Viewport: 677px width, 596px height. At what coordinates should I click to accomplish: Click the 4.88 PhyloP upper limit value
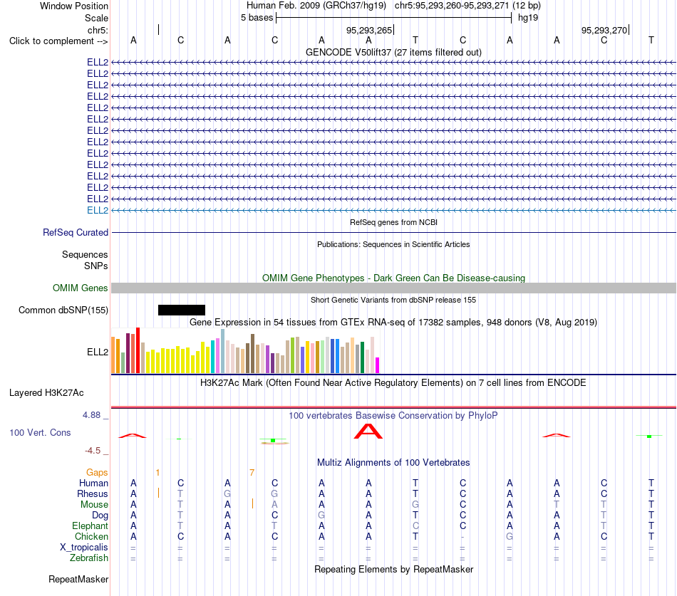91,415
